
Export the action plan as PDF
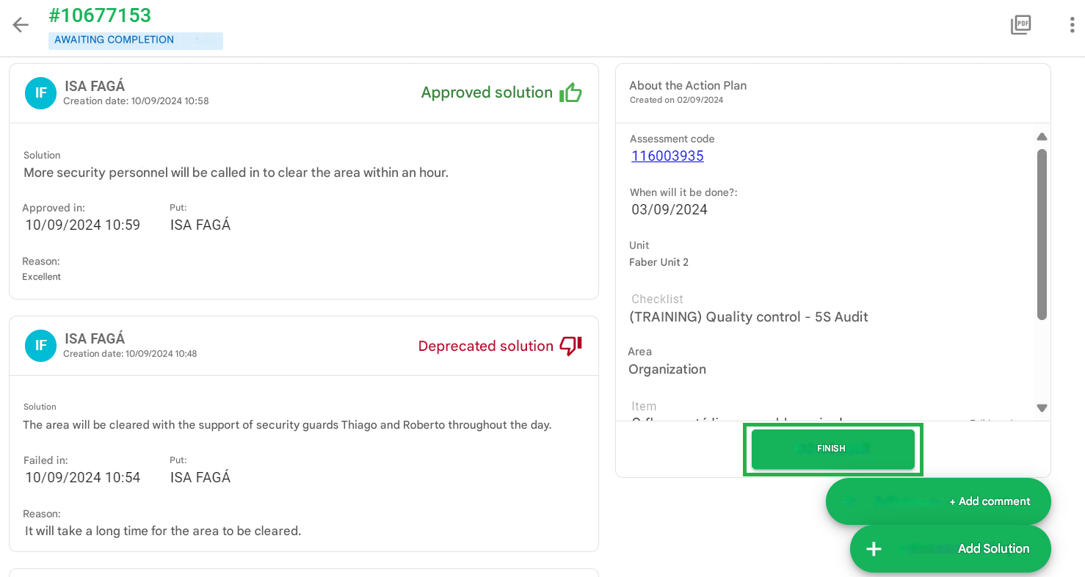pos(1020,25)
